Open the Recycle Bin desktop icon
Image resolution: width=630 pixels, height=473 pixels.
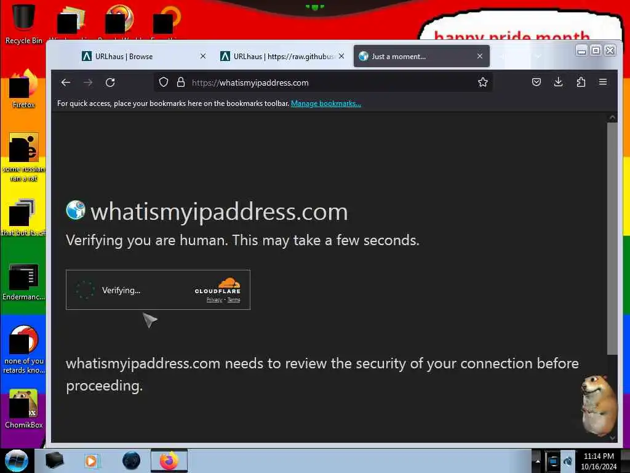(x=24, y=23)
